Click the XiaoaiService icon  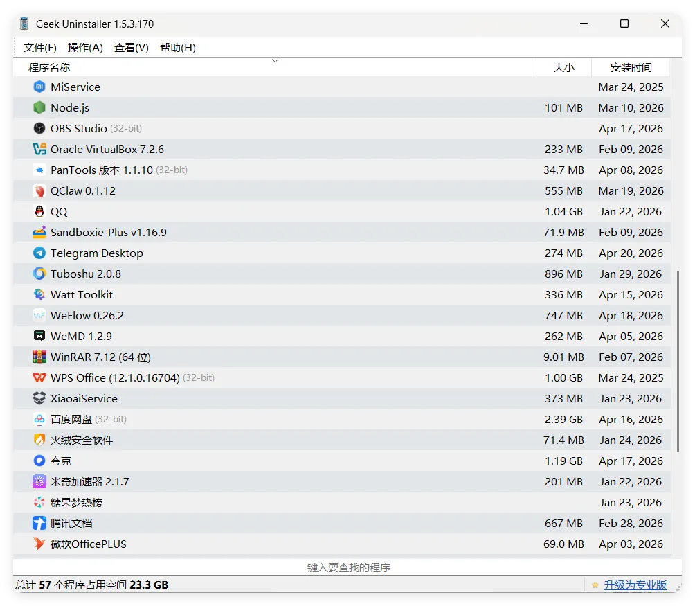coord(39,398)
